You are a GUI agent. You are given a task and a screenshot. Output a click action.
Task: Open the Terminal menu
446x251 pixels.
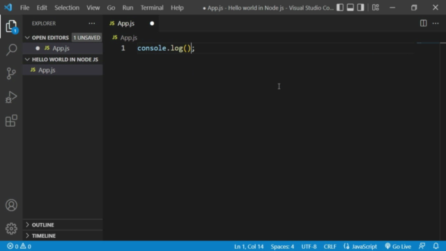(x=152, y=8)
